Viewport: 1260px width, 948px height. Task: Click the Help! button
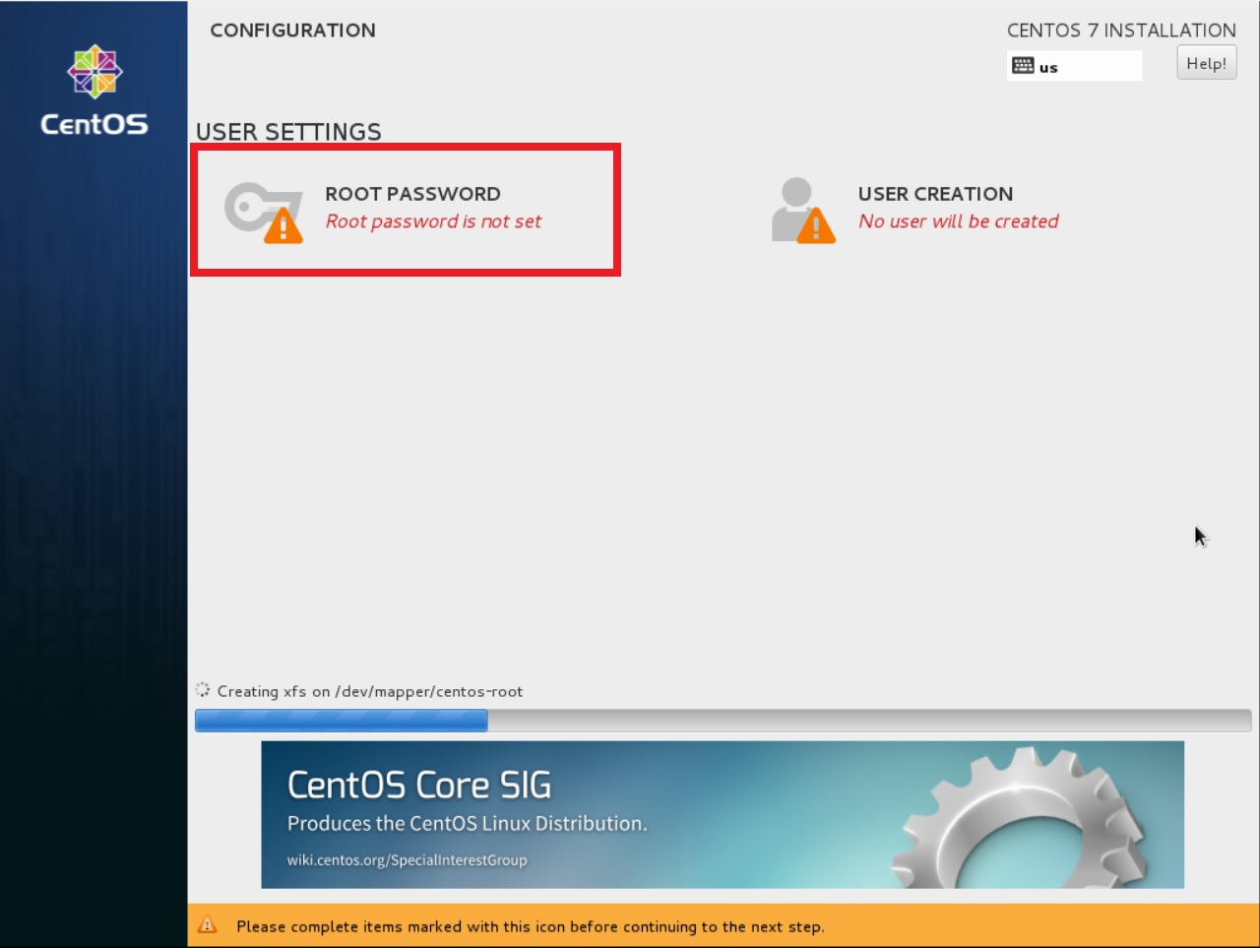point(1206,62)
